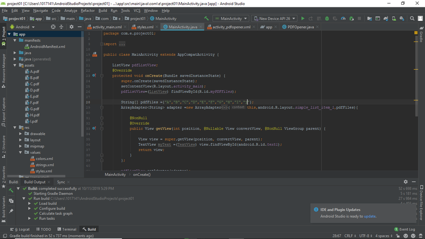
Task: Collapse all in Project panel toolbar
Action: (x=62, y=27)
